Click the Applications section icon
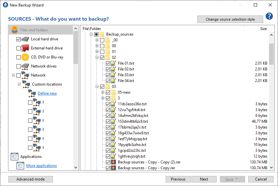Viewport: 278px width, 186px height. point(15,157)
